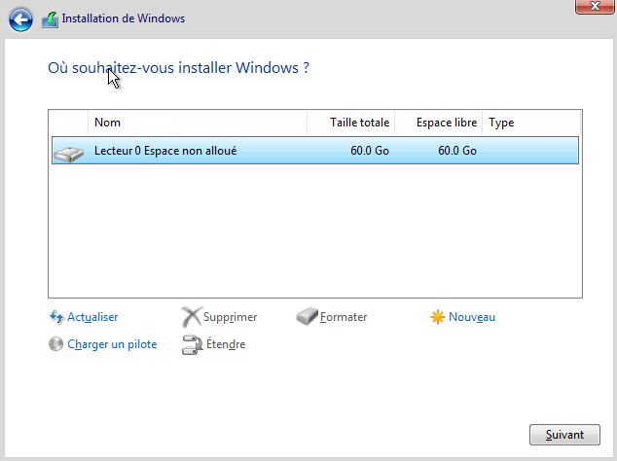The width and height of the screenshot is (617, 461).
Task: Create a new partition with the Nouveau link
Action: (472, 317)
